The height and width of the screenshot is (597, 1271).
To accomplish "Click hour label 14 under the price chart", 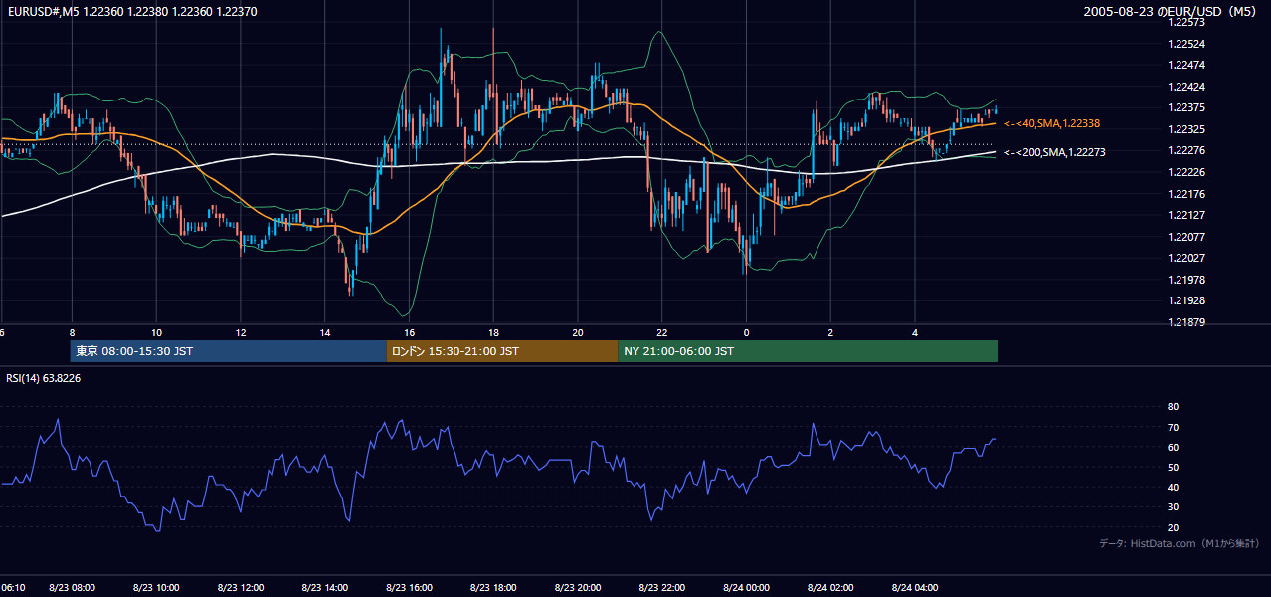I will point(325,331).
